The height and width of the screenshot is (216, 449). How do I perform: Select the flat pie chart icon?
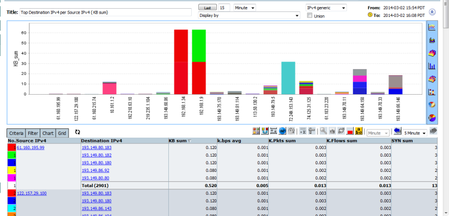click(432, 118)
